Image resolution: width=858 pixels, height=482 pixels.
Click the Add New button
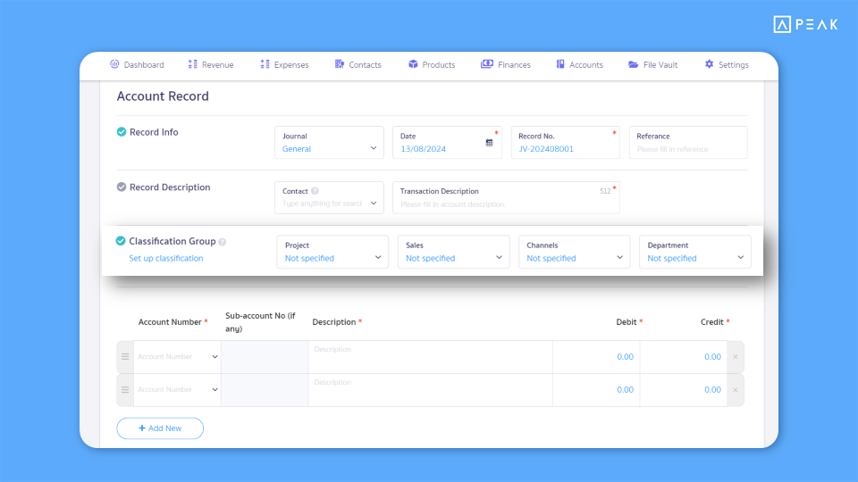[x=160, y=428]
